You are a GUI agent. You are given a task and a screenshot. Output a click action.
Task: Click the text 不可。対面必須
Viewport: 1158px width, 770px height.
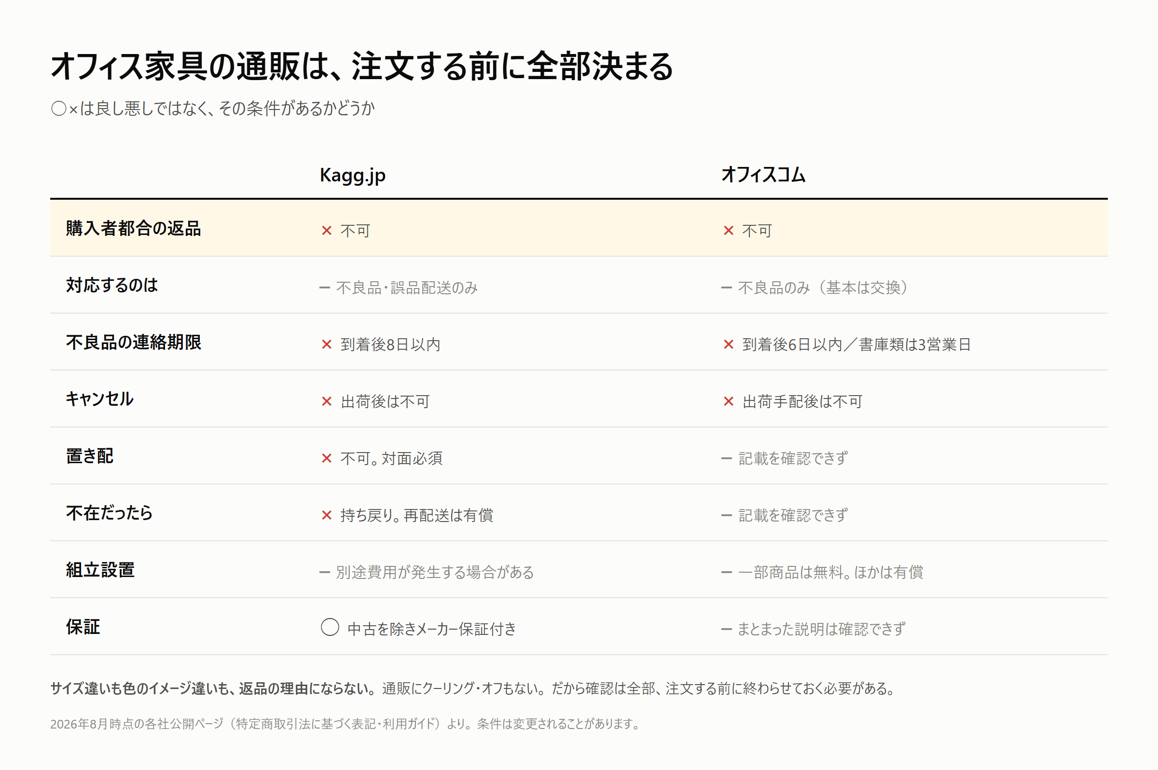[x=391, y=458]
